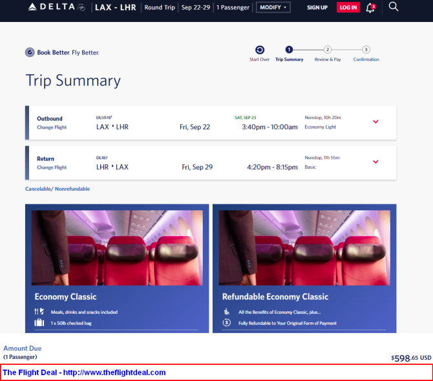Click the seat icon under Refundable Economy Classic
Screen dimensions: 433x381
click(x=226, y=311)
